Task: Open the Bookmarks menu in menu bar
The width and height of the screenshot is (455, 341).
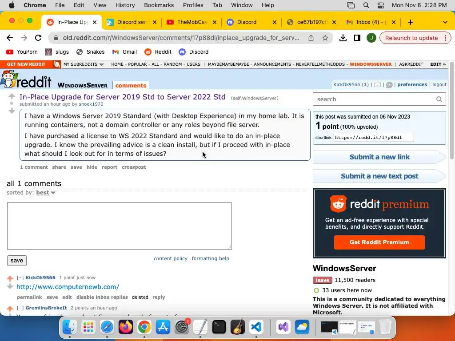Action: coord(159,5)
